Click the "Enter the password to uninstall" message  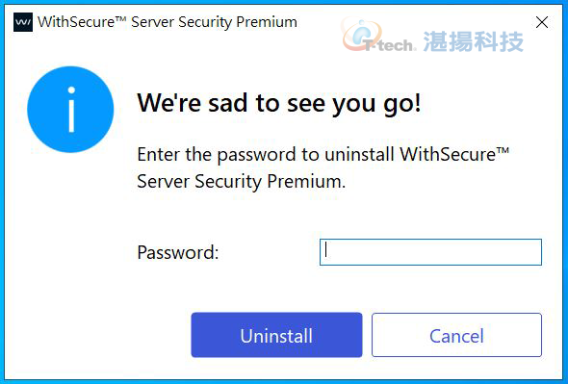(266, 155)
